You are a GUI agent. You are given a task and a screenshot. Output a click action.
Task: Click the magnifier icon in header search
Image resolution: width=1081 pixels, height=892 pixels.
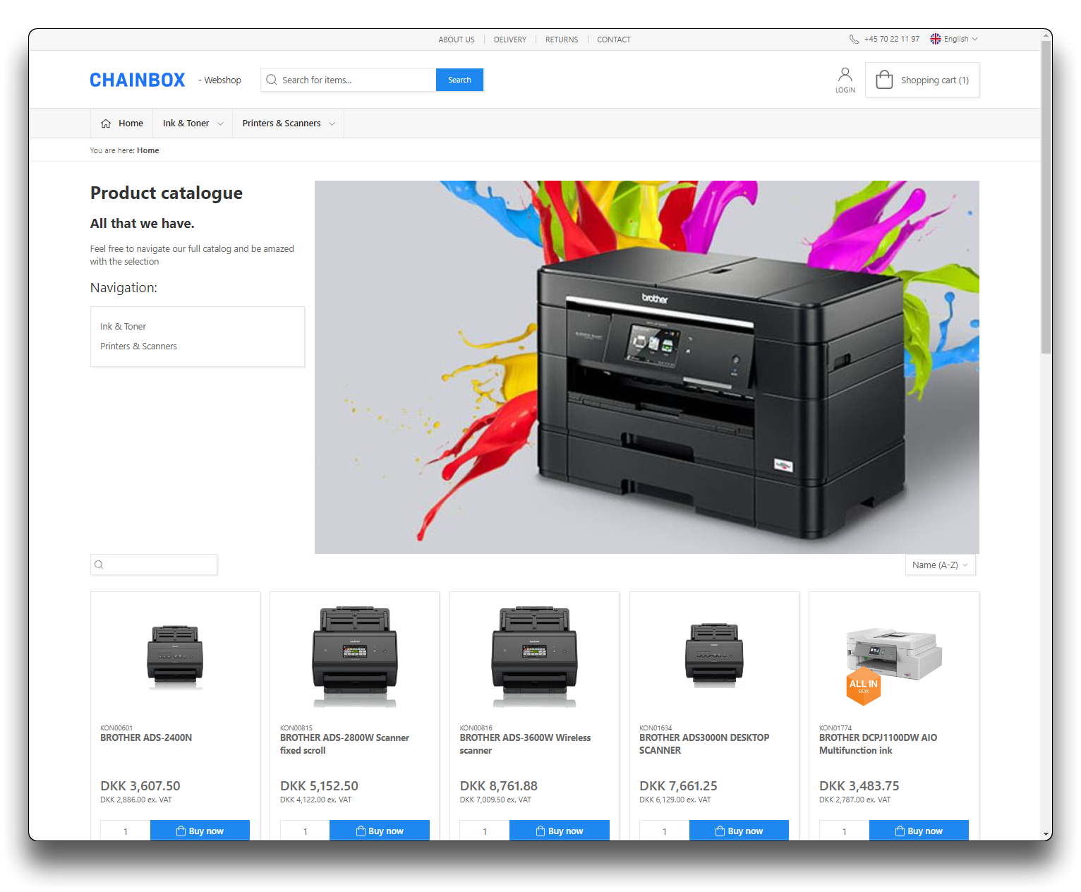tap(272, 80)
